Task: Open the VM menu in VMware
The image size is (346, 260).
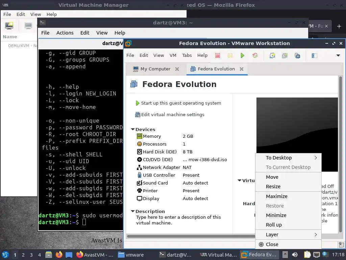Action: click(x=173, y=55)
